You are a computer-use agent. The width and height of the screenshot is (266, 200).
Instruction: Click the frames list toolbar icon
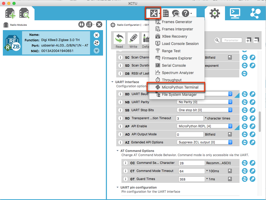pos(166,13)
